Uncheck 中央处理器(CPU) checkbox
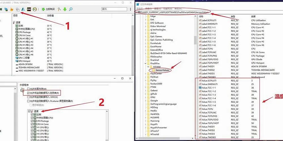The width and height of the screenshot is (283, 141). click(32, 118)
